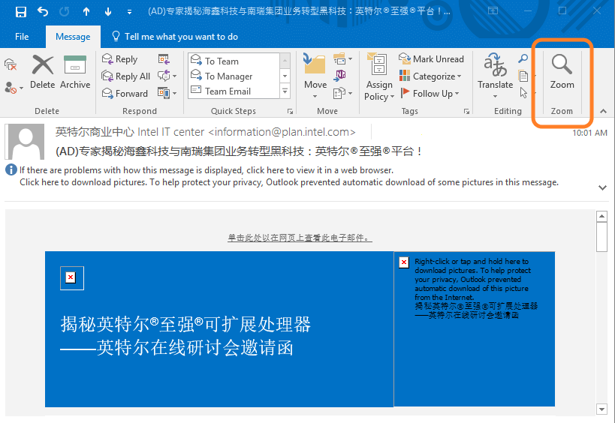Click the message scrollbar up arrow
615x423 pixels.
point(601,216)
